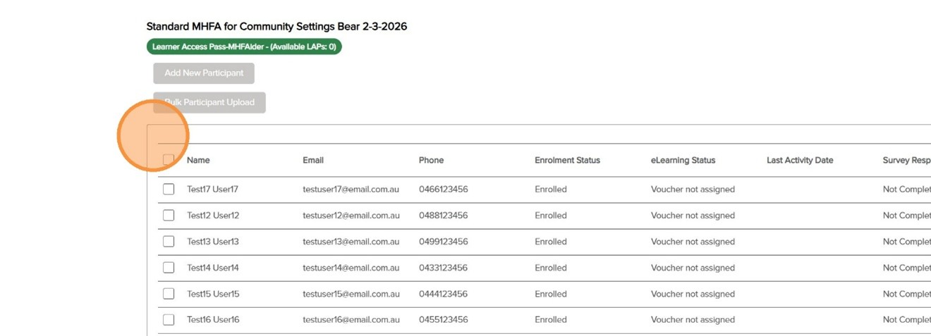
Task: Sort by Enrolment Status column header
Action: click(x=567, y=161)
